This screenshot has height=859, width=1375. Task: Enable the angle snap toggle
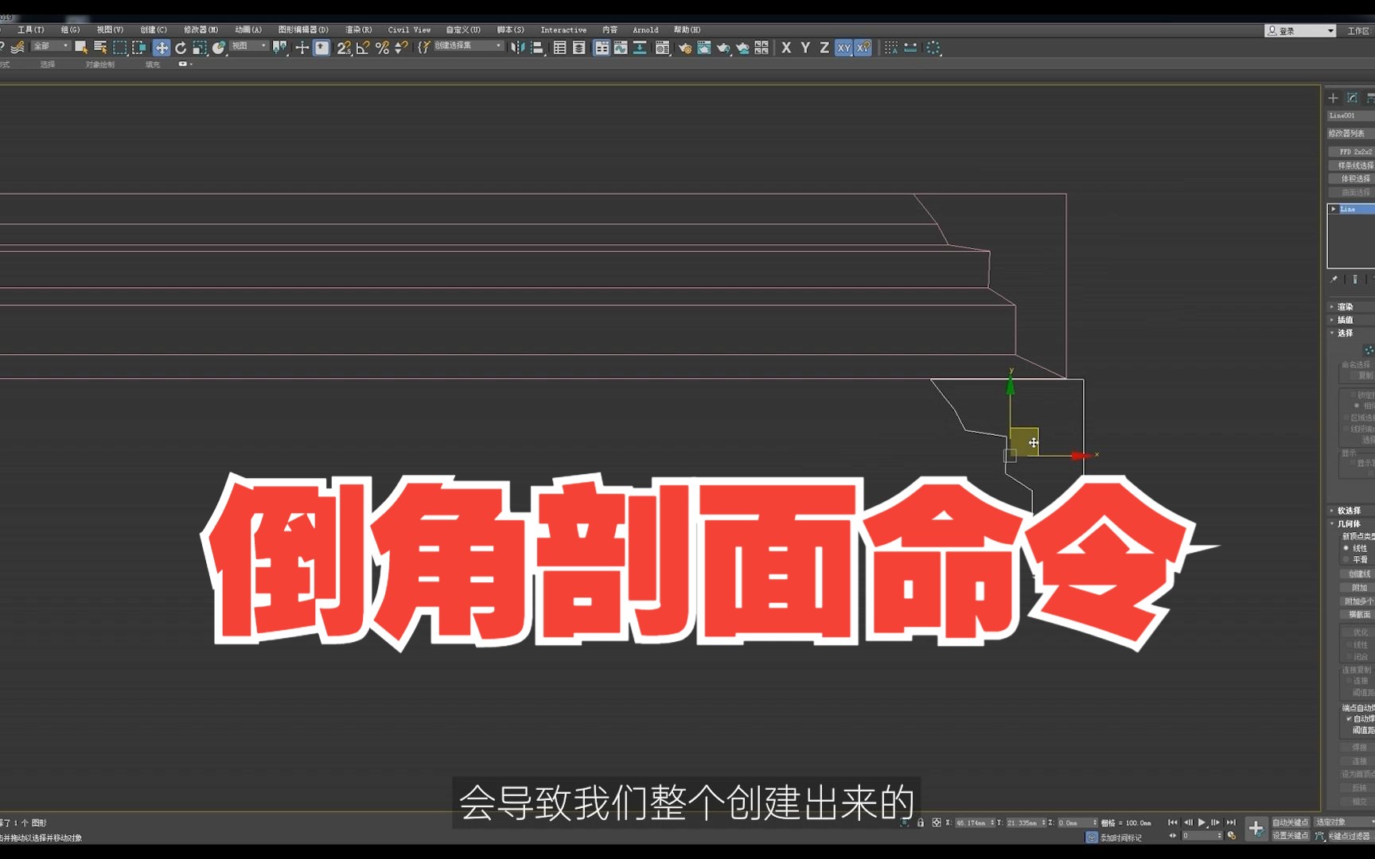point(362,48)
